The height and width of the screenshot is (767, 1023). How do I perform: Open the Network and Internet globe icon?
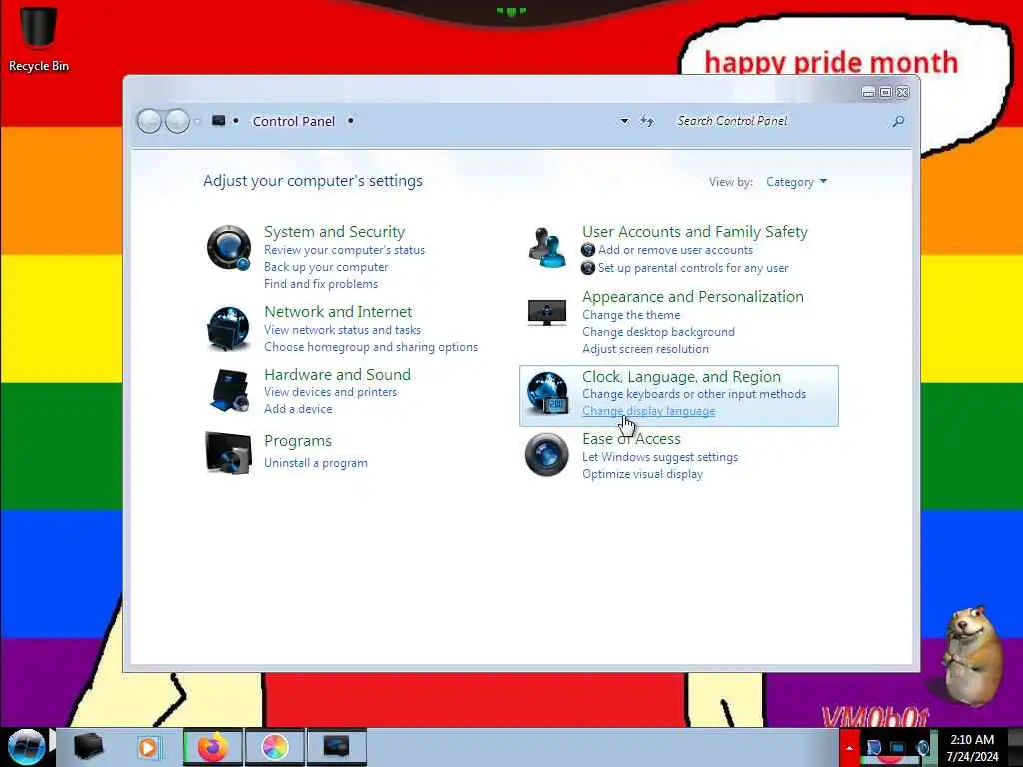(229, 328)
